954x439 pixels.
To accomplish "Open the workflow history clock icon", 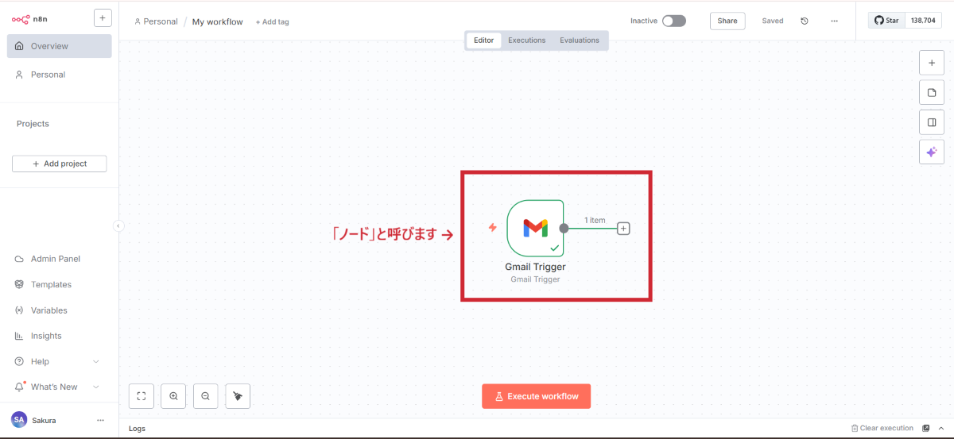I will click(805, 21).
